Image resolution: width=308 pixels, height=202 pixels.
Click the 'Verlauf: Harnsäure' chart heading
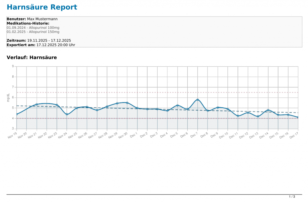[x=32, y=58]
